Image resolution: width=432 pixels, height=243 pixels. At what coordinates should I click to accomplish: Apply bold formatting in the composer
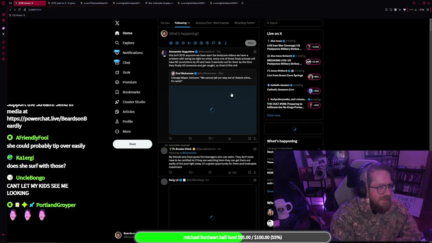(219, 43)
